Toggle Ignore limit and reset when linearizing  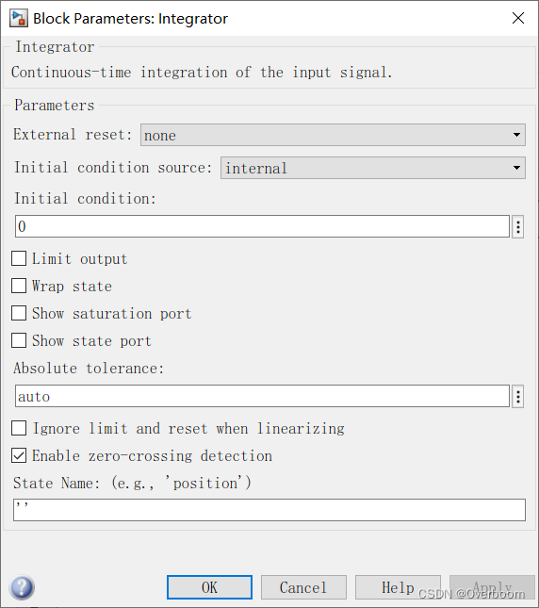click(x=19, y=429)
